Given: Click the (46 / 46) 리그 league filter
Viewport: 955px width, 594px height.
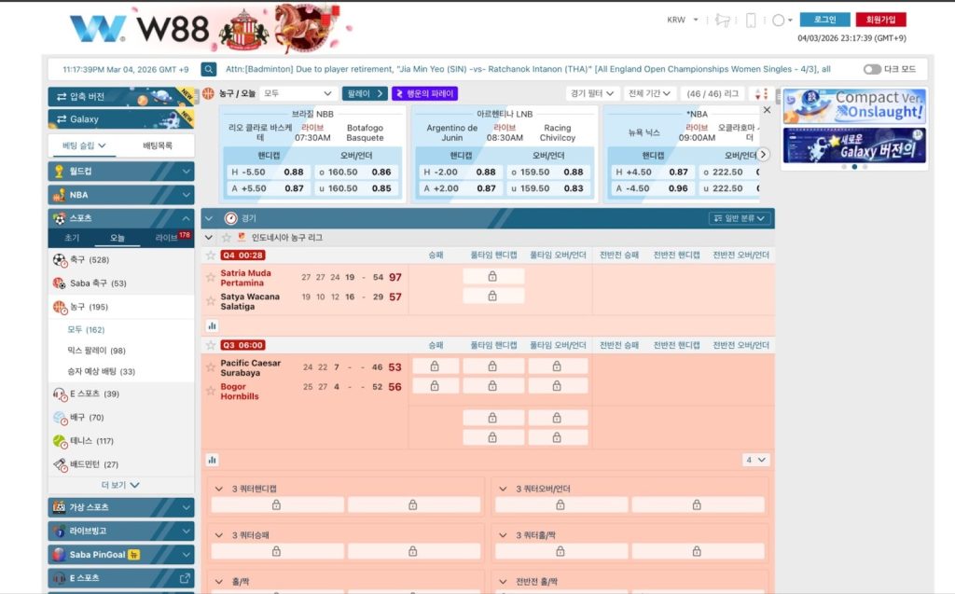Looking at the screenshot, I should point(712,94).
